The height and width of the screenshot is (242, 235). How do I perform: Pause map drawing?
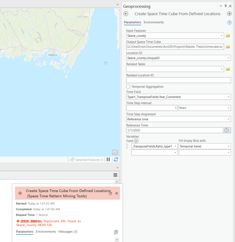(x=108, y=159)
